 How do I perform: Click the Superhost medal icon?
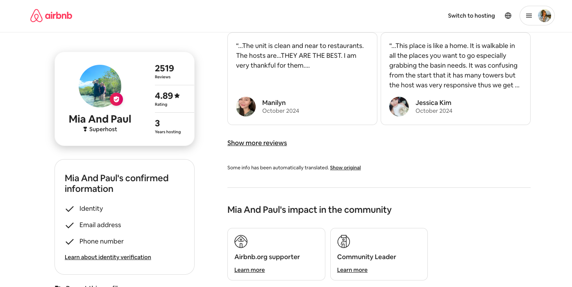[85, 129]
